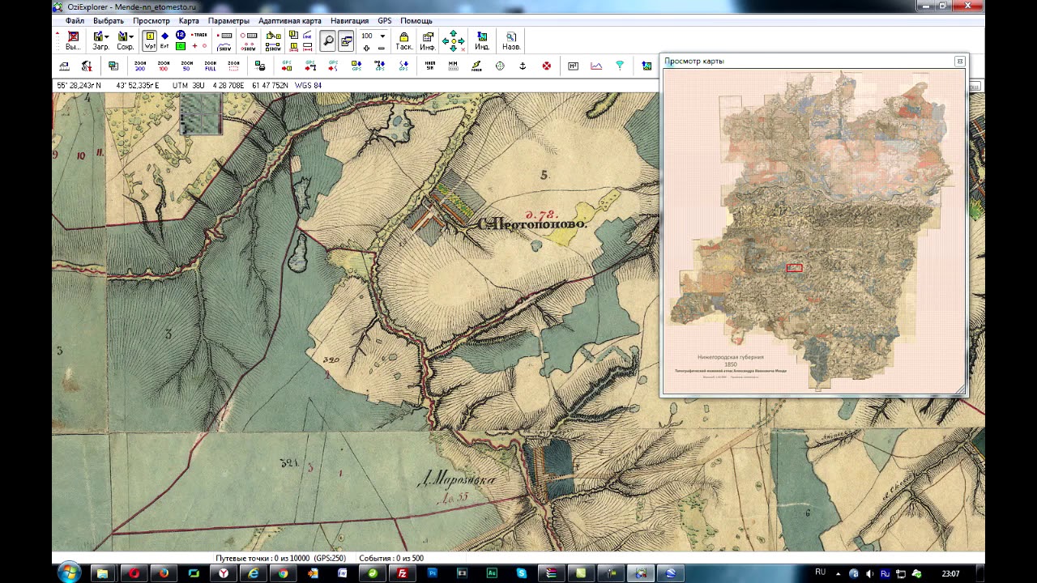Open Photoshop from the taskbar
This screenshot has width=1037, height=583.
pyautogui.click(x=432, y=573)
